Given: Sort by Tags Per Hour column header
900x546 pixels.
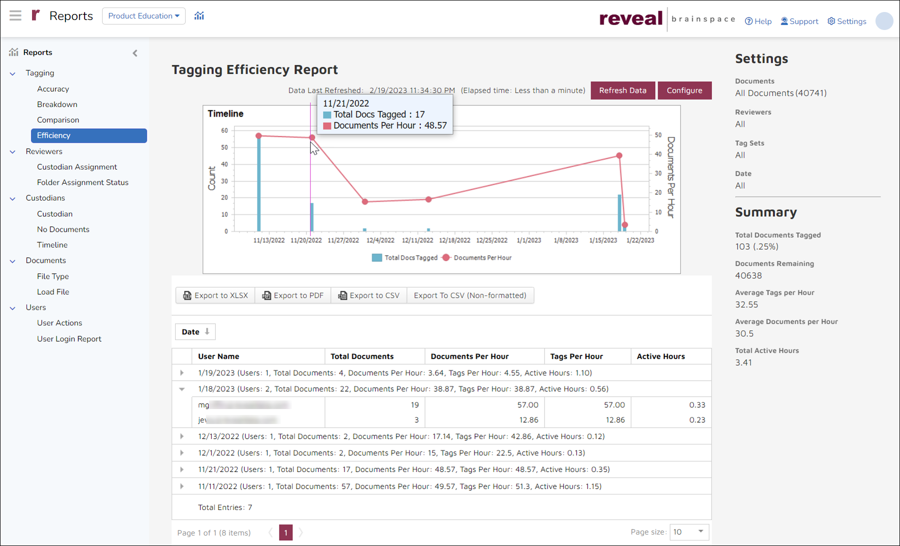Looking at the screenshot, I should pyautogui.click(x=588, y=356).
